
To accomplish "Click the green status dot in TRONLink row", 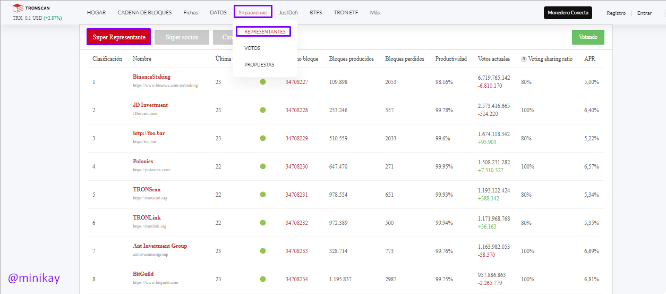I will 263,223.
